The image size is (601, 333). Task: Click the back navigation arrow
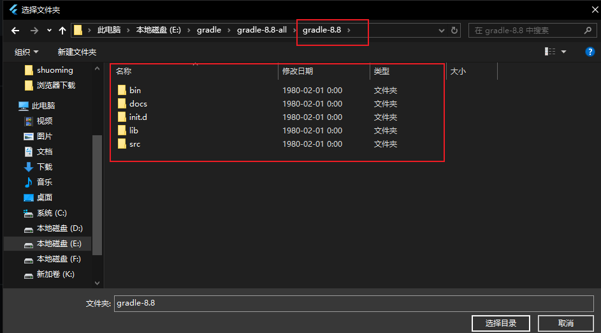(15, 30)
